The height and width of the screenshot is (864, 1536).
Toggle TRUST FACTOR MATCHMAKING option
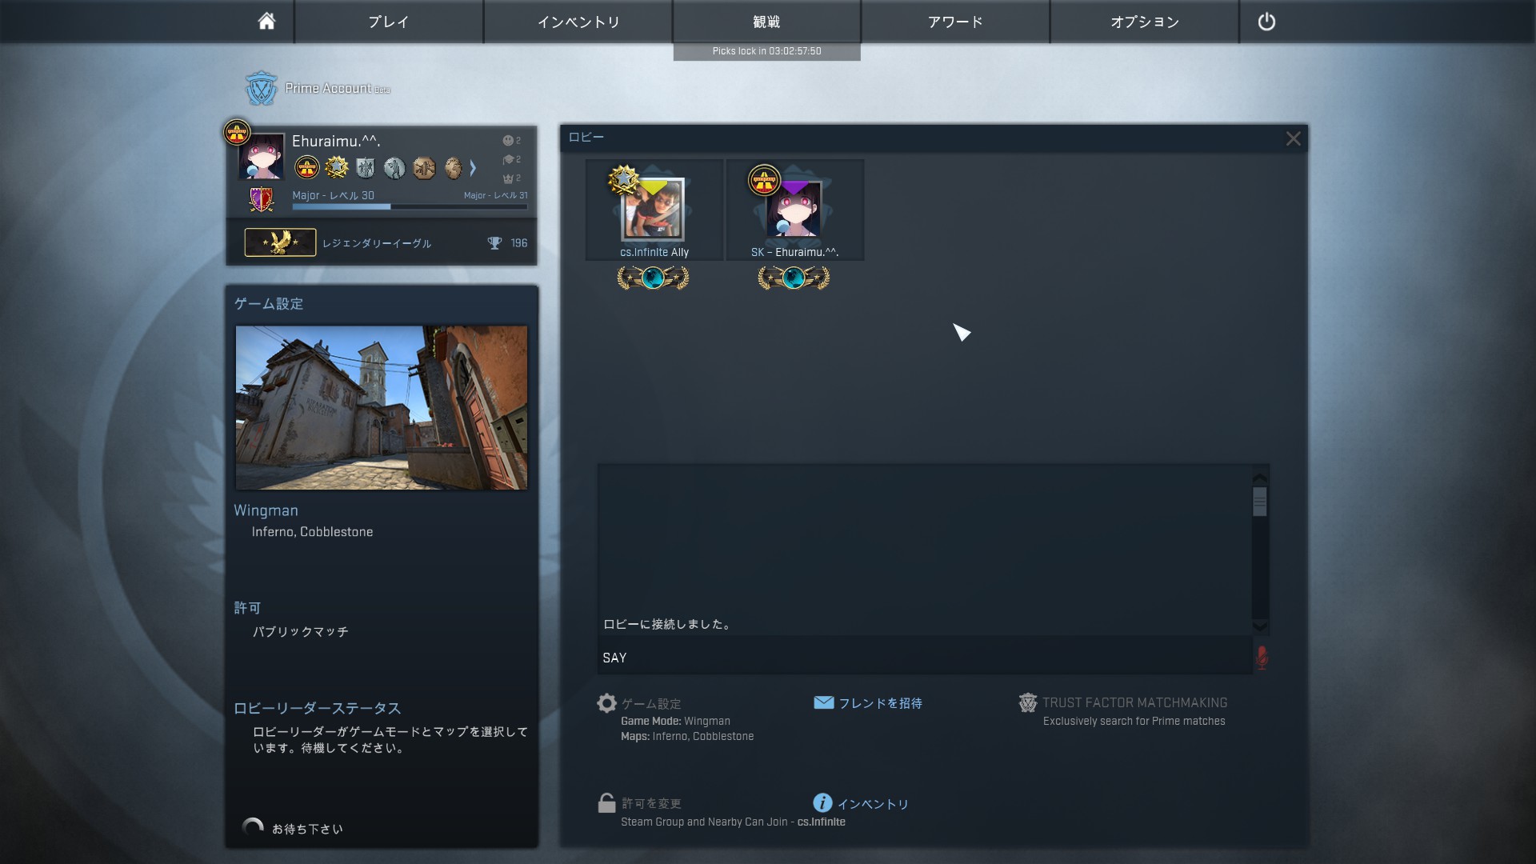1134,703
